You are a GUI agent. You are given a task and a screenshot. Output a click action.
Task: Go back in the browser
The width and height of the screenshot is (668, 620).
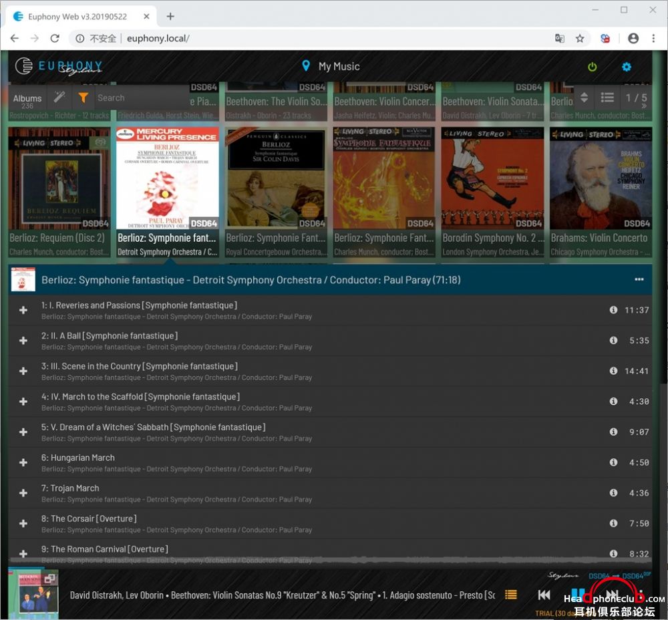[15, 38]
